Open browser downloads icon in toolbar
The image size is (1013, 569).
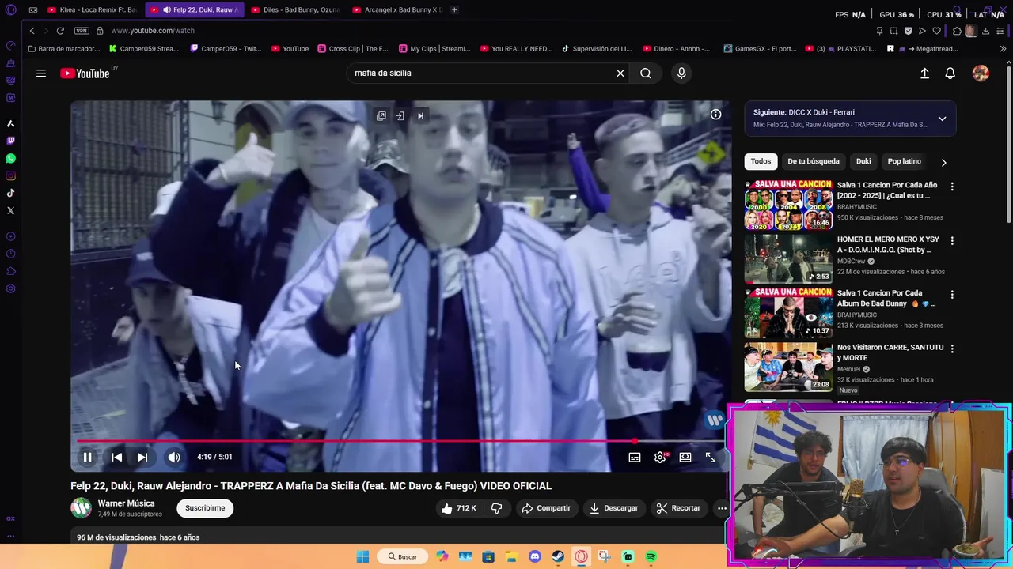click(985, 31)
